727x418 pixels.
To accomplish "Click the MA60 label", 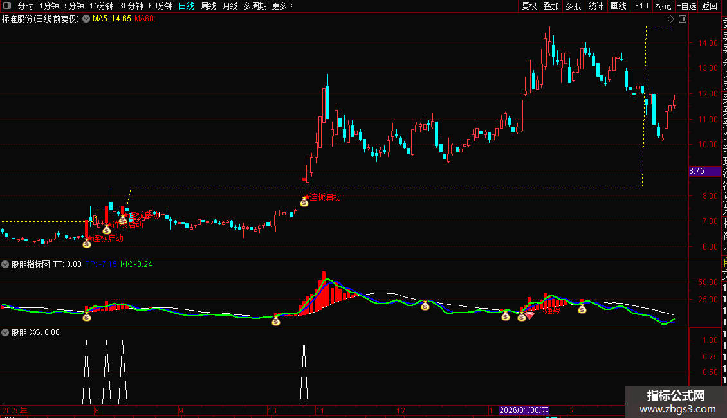I will (x=145, y=19).
